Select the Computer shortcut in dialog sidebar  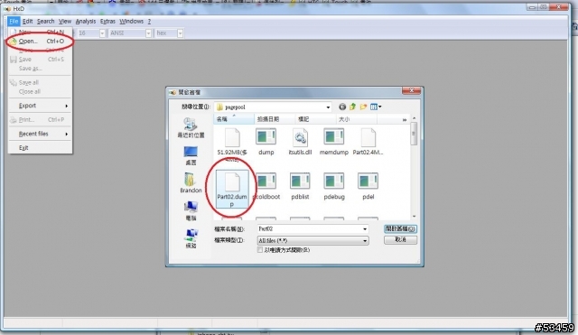191,210
